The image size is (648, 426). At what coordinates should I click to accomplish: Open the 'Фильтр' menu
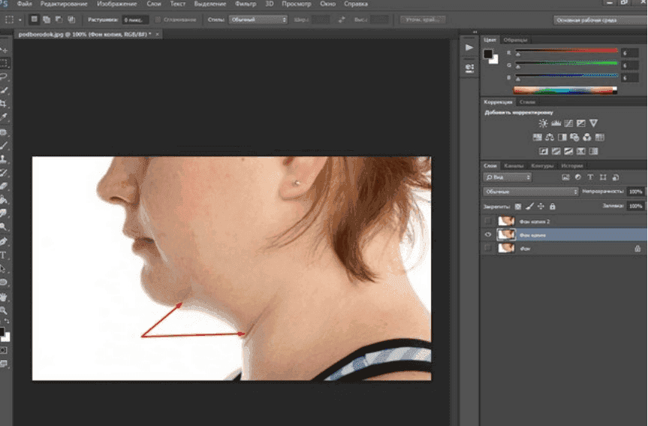coord(246,5)
